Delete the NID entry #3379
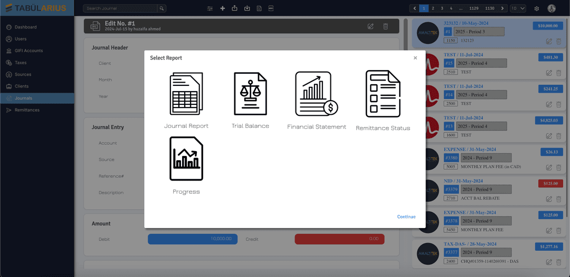The height and width of the screenshot is (277, 570). (559, 199)
